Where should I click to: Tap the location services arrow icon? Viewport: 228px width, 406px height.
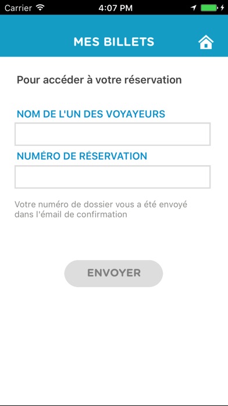pos(194,8)
